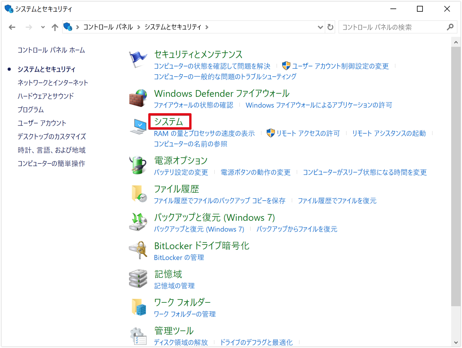Click コンピューターの名前の参照
This screenshot has width=462, height=348.
[191, 144]
